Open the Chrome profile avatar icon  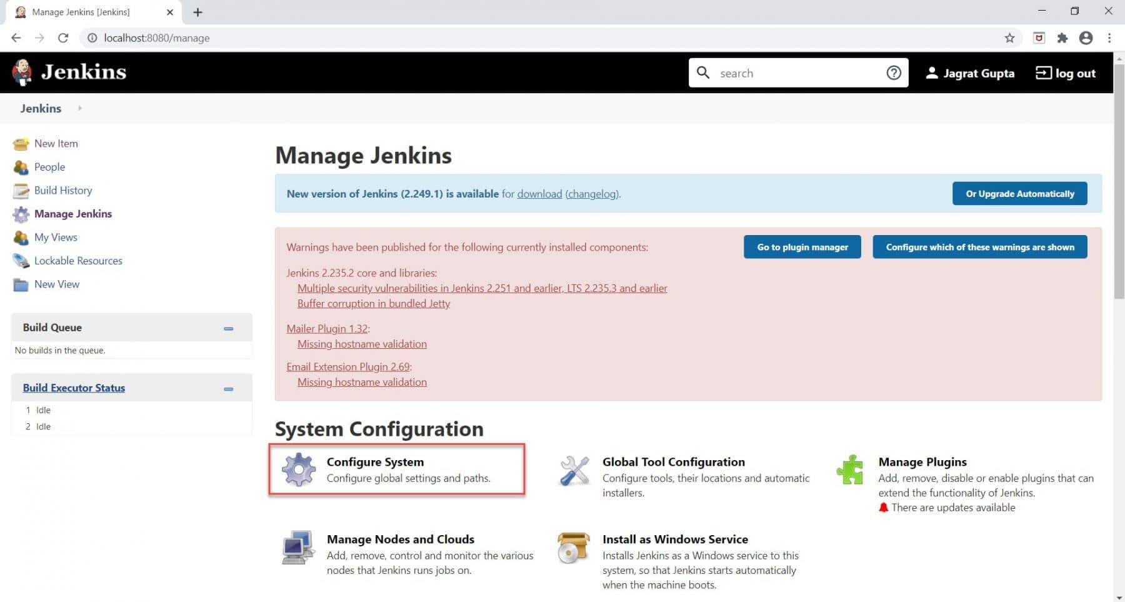(1086, 38)
